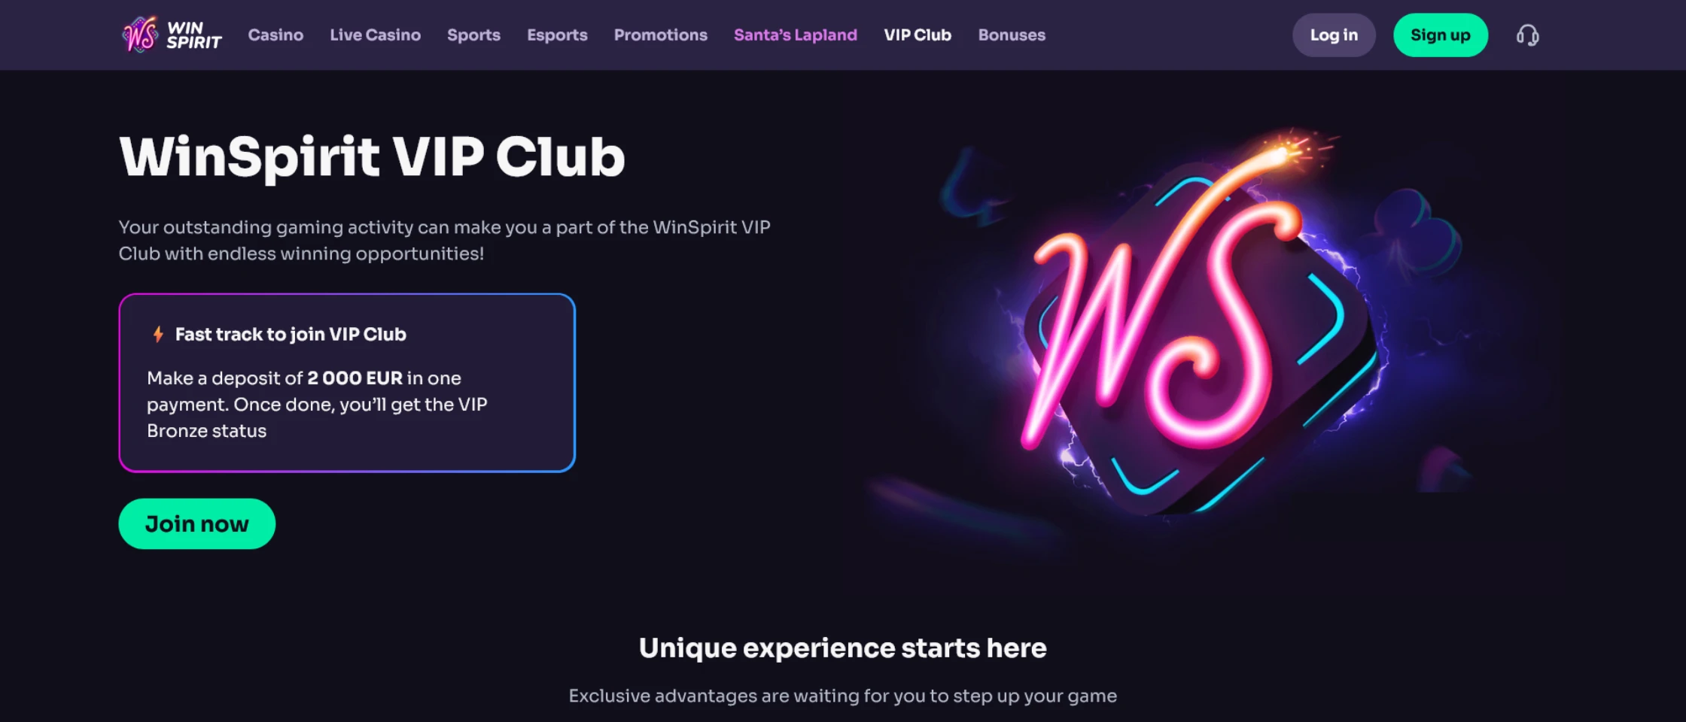The image size is (1686, 722).
Task: Open the Bonuses page
Action: 1012,35
